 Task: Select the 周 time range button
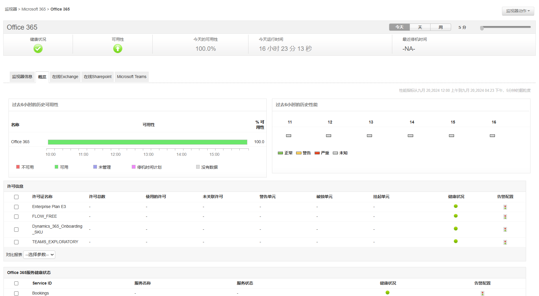click(x=440, y=27)
